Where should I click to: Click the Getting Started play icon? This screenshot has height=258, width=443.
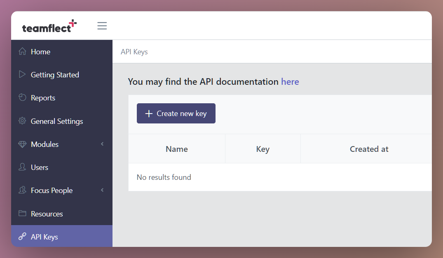(23, 74)
